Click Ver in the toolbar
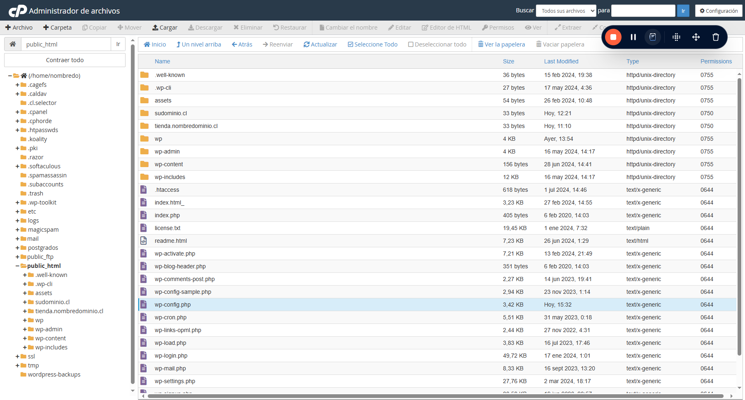This screenshot has width=745, height=400. (x=533, y=28)
